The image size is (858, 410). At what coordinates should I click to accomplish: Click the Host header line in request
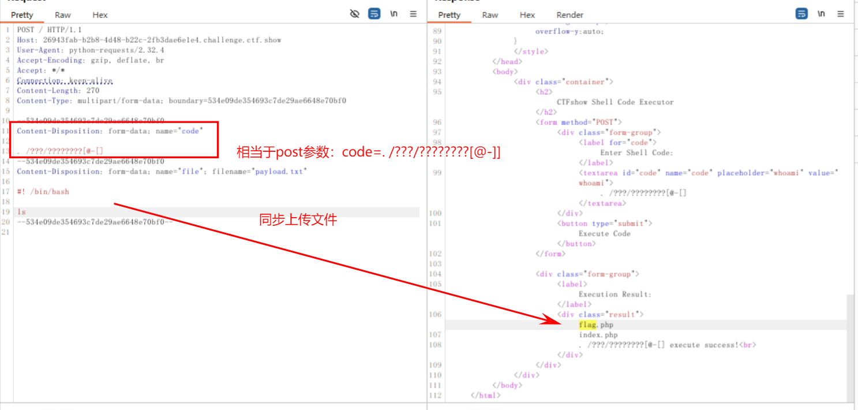pos(149,40)
